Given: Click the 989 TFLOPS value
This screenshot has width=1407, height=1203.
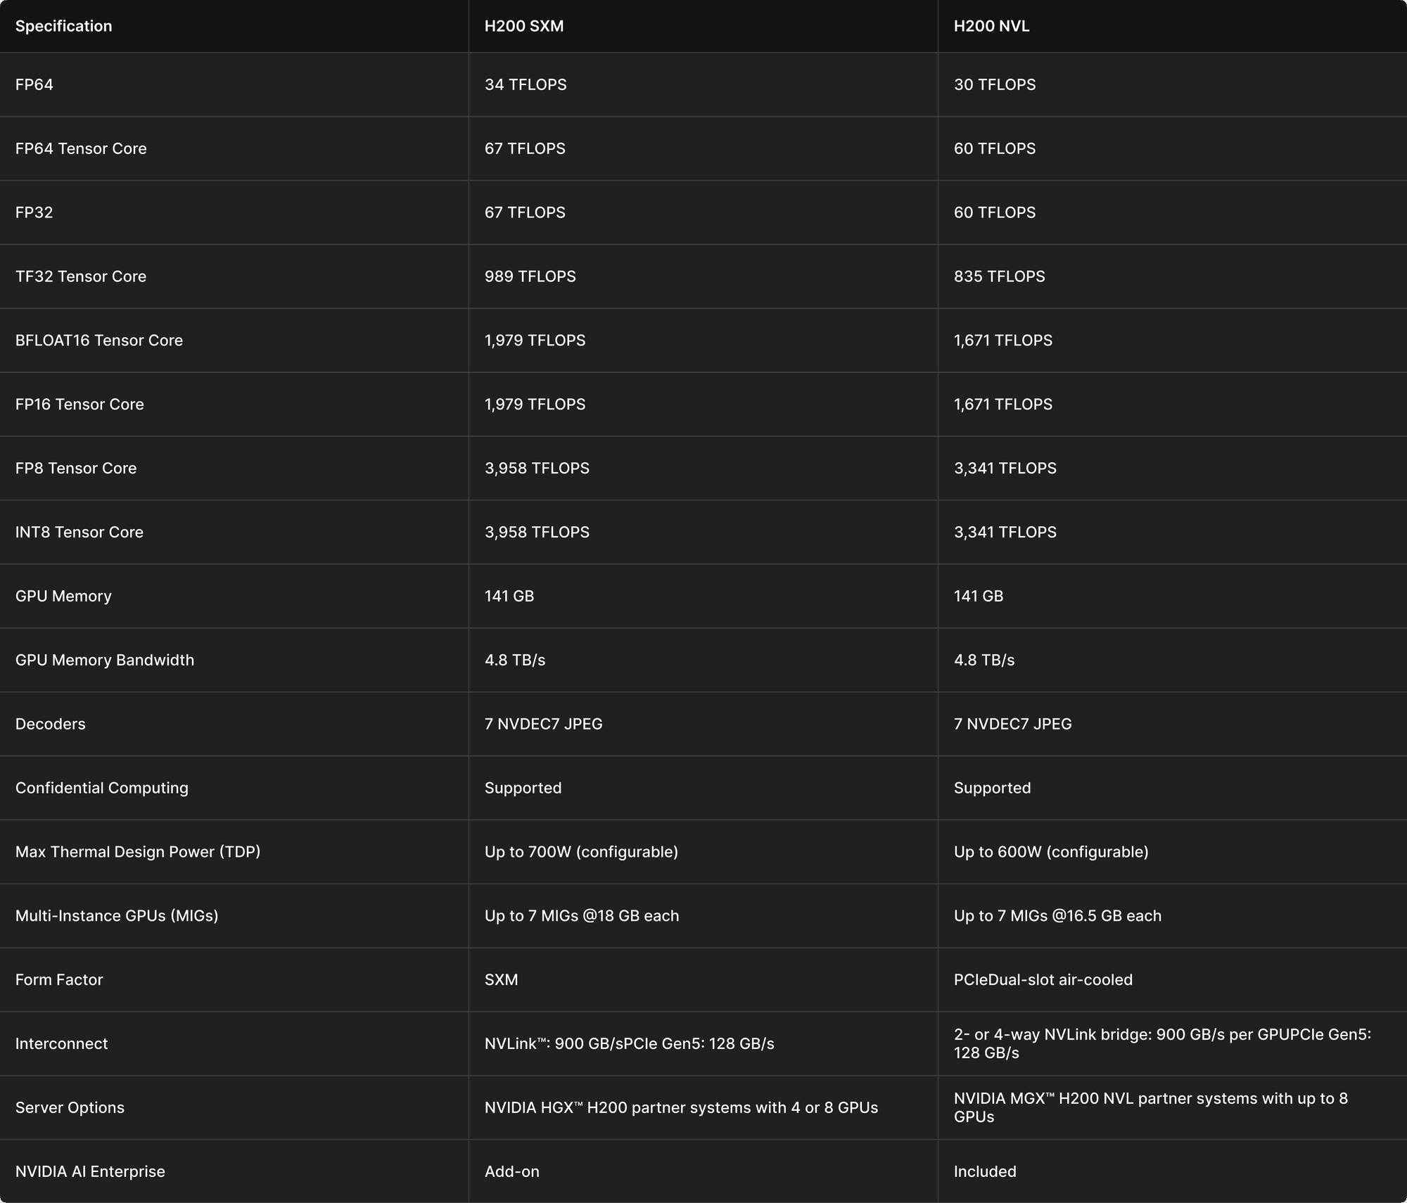Looking at the screenshot, I should click(x=530, y=276).
